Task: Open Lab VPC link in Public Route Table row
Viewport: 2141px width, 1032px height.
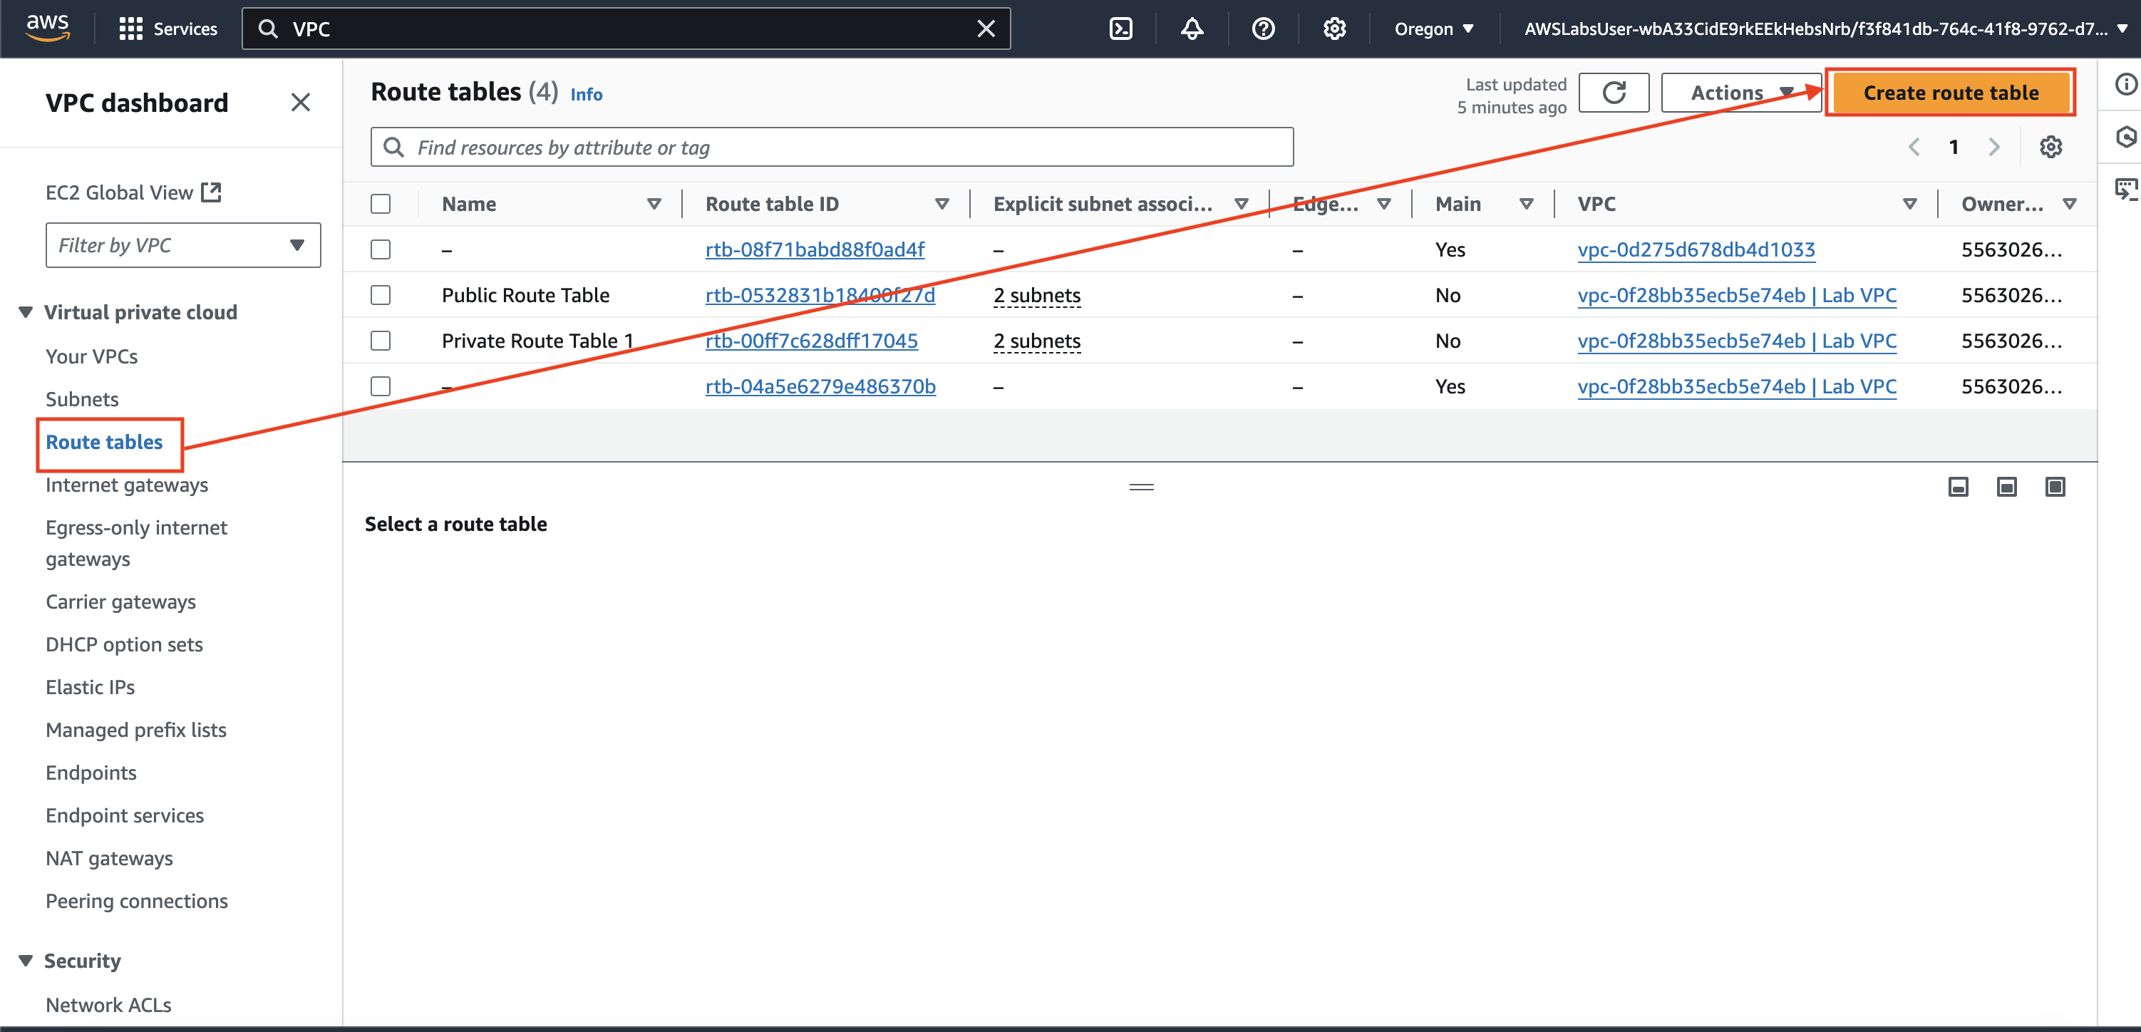Action: pos(1737,295)
